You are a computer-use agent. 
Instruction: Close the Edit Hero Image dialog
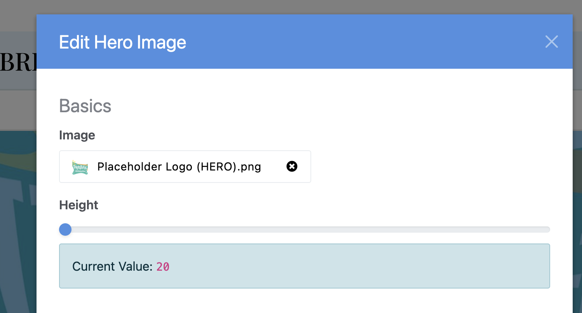click(x=551, y=42)
